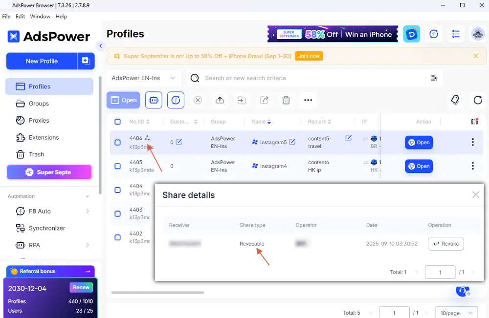Revoke the share in Share details
Screen dimensions: 489x318
coord(445,244)
